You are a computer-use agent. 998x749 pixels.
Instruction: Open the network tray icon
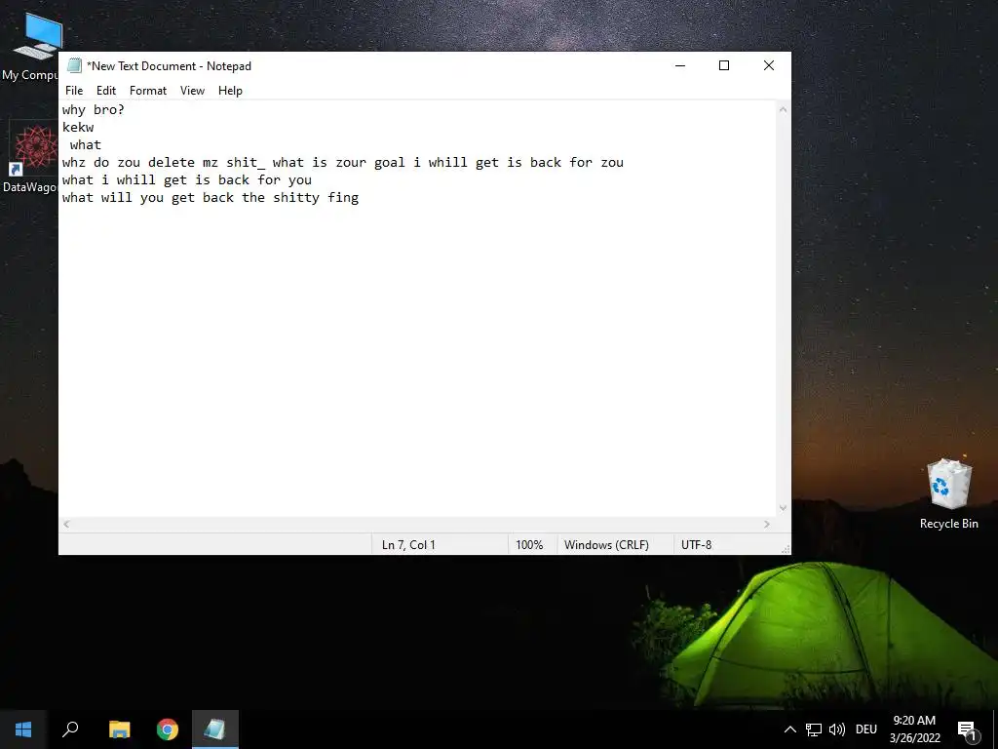(814, 729)
